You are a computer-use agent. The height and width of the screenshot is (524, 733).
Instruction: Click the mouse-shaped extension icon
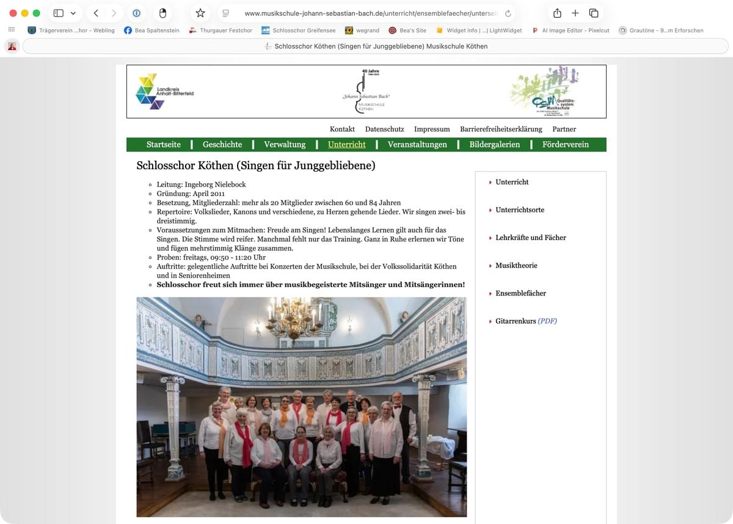click(x=162, y=13)
